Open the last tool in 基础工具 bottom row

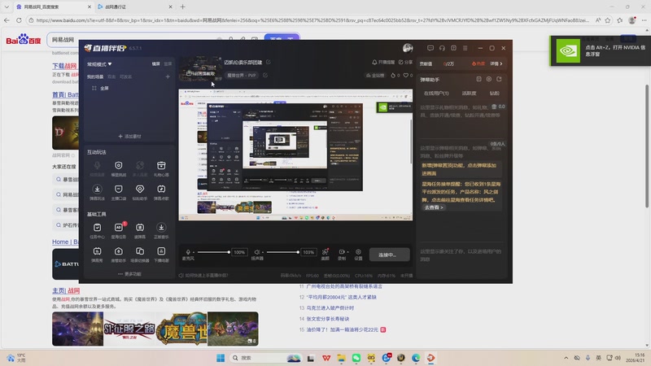[x=161, y=251]
